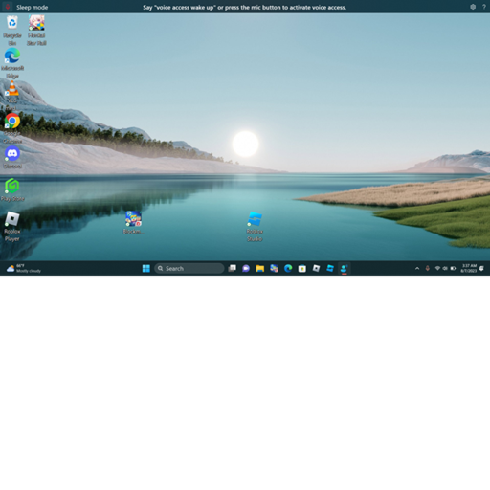490x490 pixels.
Task: Expand the hidden system tray icons chevron
Action: tap(417, 268)
